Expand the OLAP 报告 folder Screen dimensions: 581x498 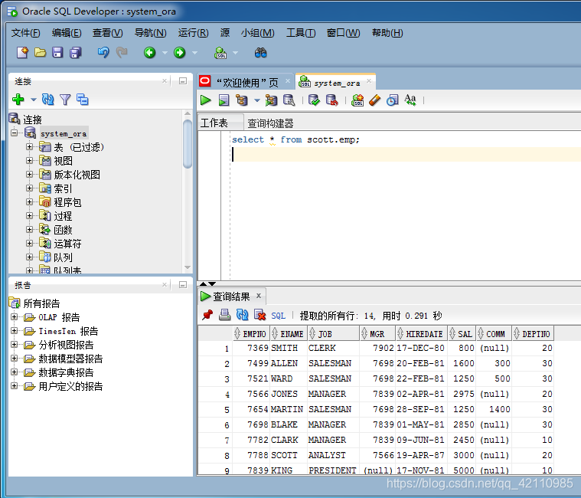pyautogui.click(x=14, y=317)
